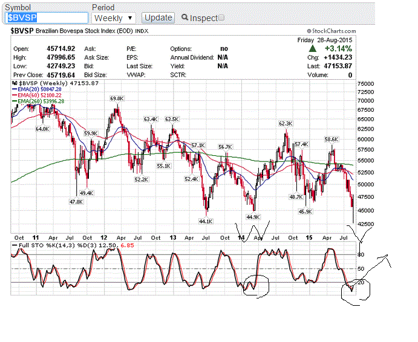Viewport: 418px width, 342px height.
Task: Click the 47.8K low price label
Action: pos(76,202)
